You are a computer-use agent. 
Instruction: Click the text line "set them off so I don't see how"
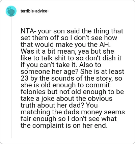pos(69,38)
